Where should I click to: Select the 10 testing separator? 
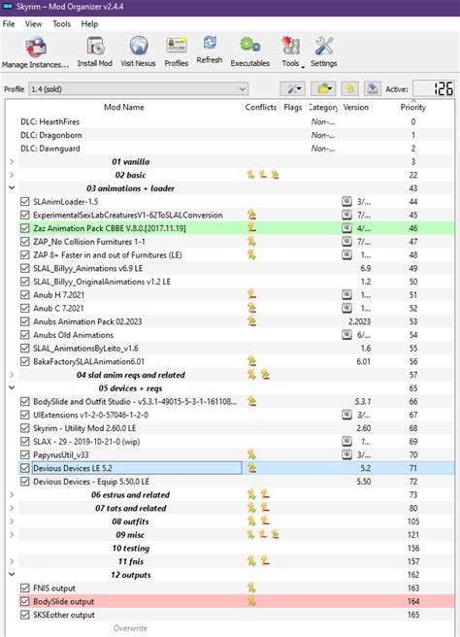click(236, 548)
